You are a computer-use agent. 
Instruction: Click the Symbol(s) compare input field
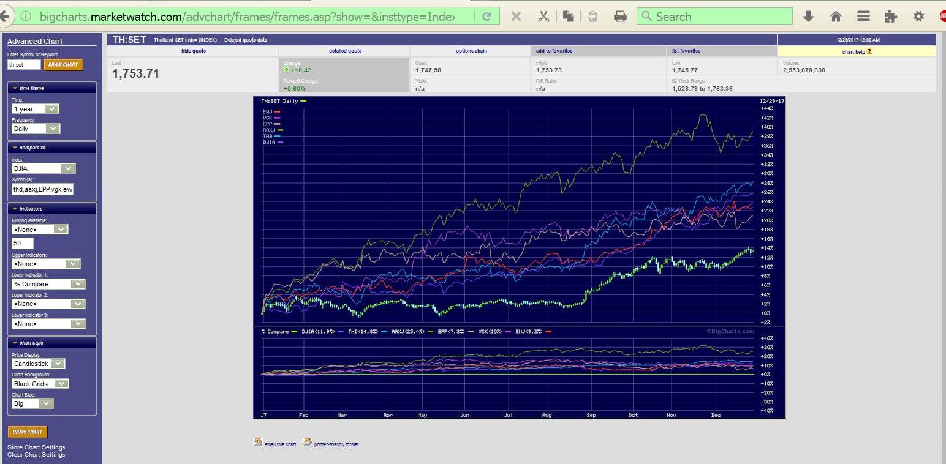(43, 189)
